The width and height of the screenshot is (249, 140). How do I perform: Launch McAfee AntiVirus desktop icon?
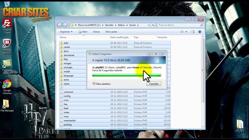click(x=7, y=46)
